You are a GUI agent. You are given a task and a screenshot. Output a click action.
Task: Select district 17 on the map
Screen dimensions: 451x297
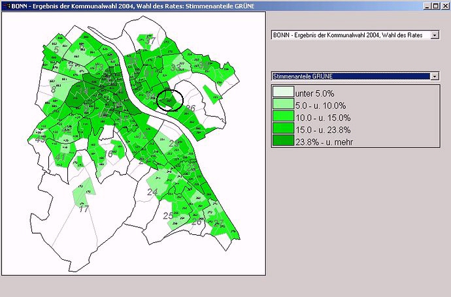tap(84, 209)
